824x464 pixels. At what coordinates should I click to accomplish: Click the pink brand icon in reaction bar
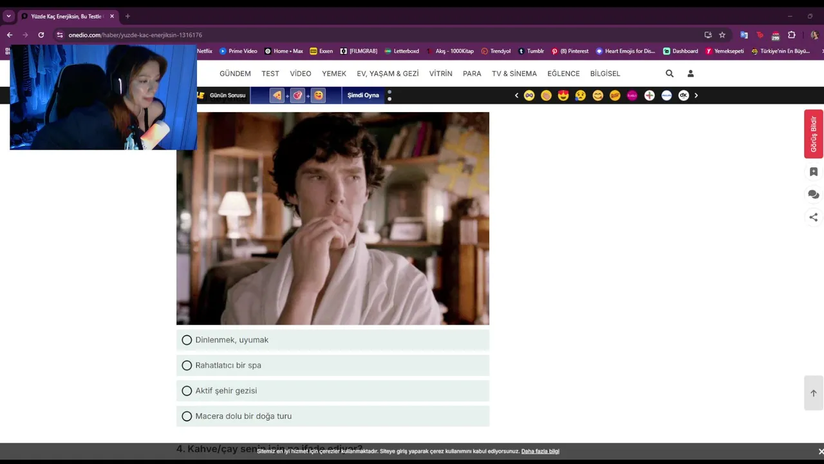[632, 95]
